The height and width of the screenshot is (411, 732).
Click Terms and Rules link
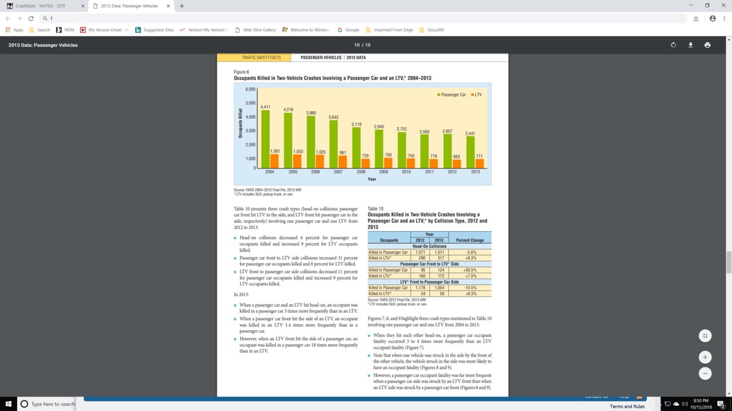[627, 406]
